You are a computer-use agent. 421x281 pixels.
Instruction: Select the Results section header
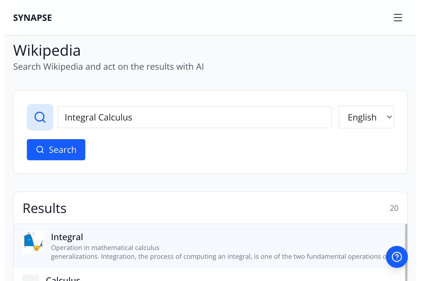click(44, 208)
